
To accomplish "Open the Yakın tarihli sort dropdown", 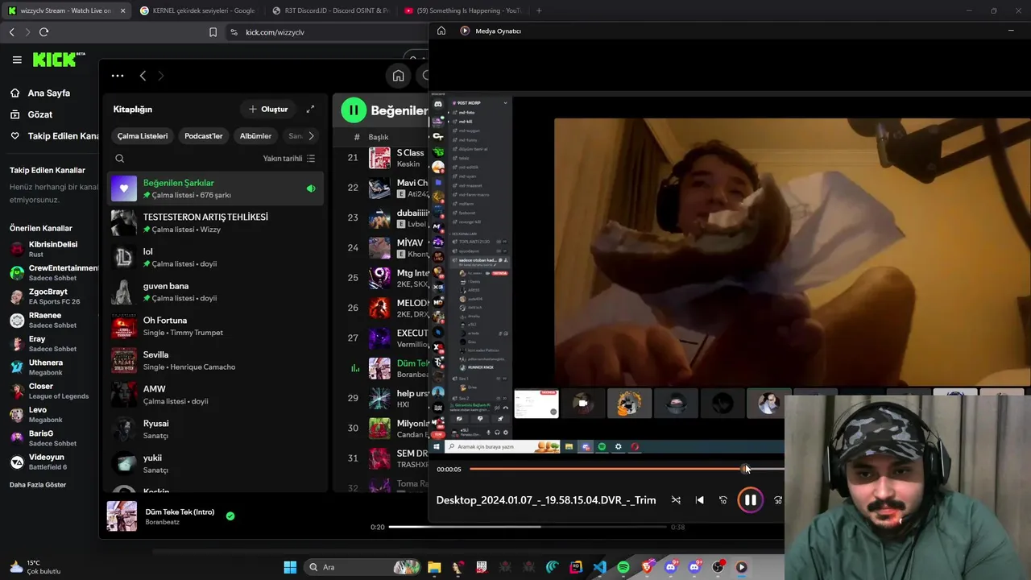I will 289,159.
